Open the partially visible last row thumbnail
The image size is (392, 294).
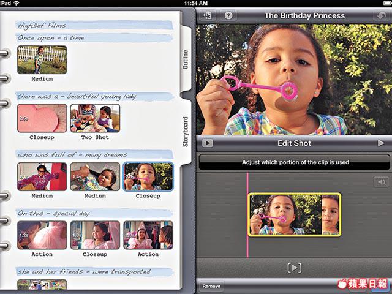point(42,284)
